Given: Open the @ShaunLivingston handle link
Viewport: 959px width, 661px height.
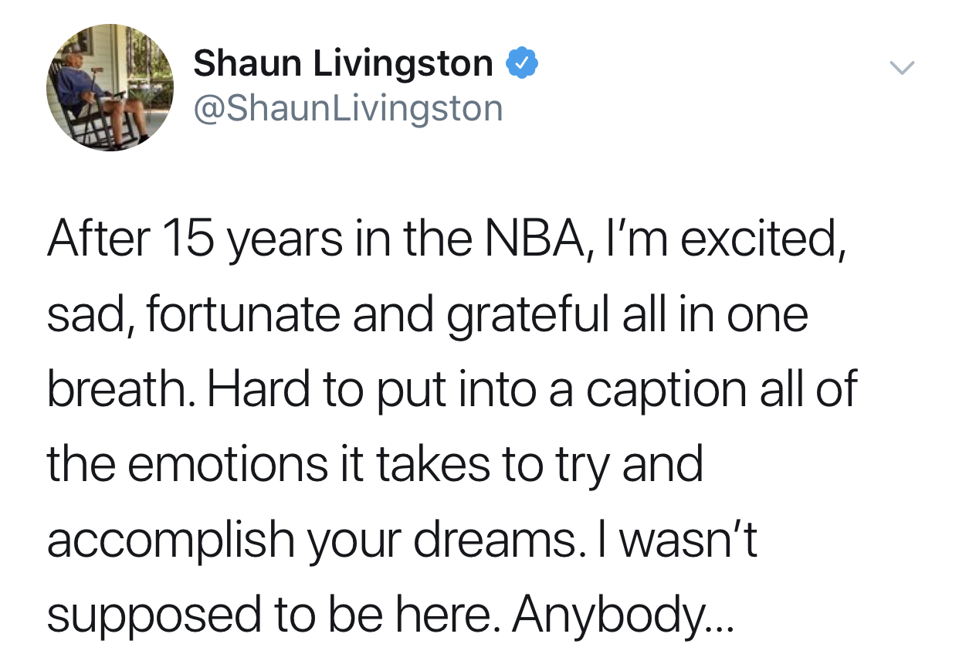Looking at the screenshot, I should (x=347, y=108).
